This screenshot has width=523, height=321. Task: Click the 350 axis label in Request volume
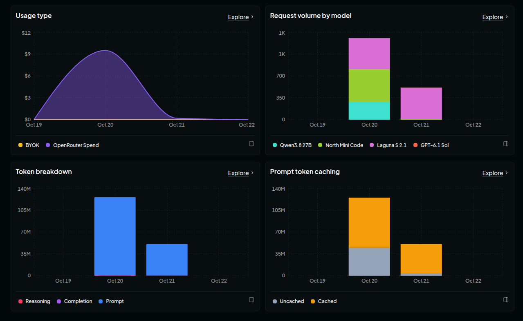tap(280, 98)
